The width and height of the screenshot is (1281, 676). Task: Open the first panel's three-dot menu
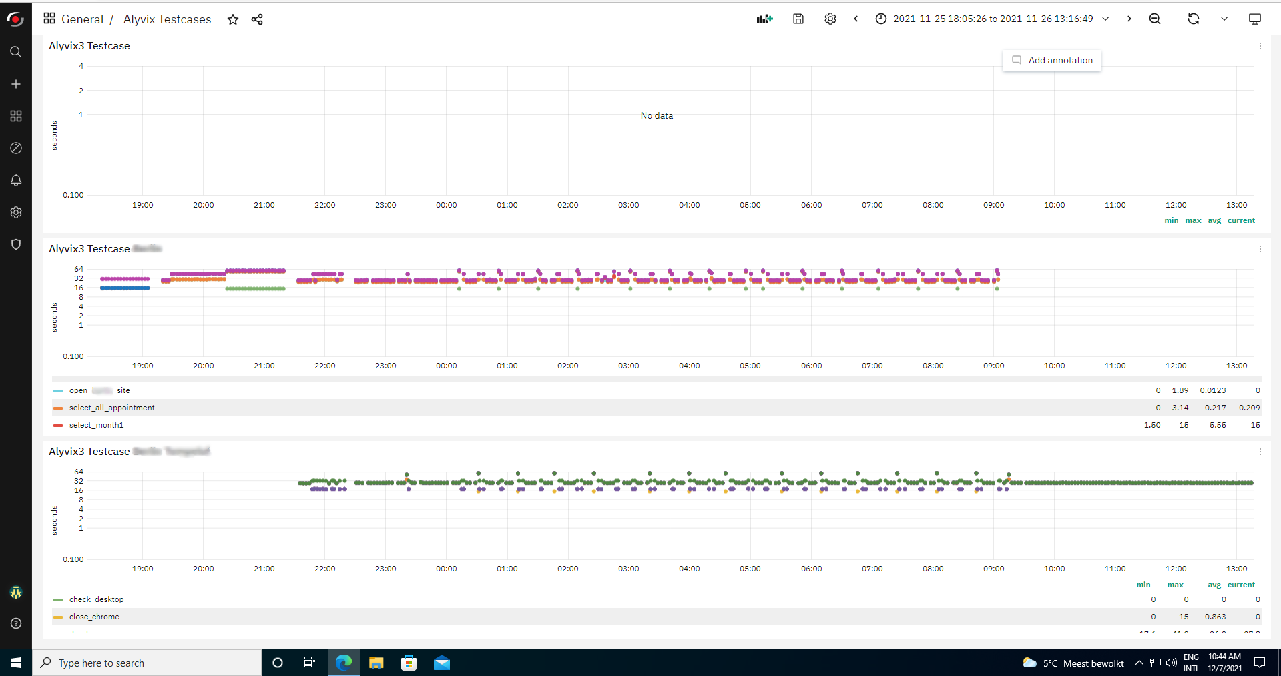(x=1260, y=46)
